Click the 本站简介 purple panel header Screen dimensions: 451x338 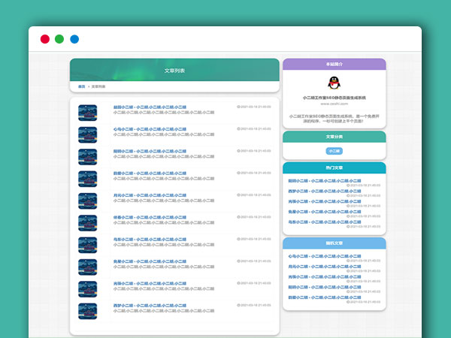click(334, 64)
